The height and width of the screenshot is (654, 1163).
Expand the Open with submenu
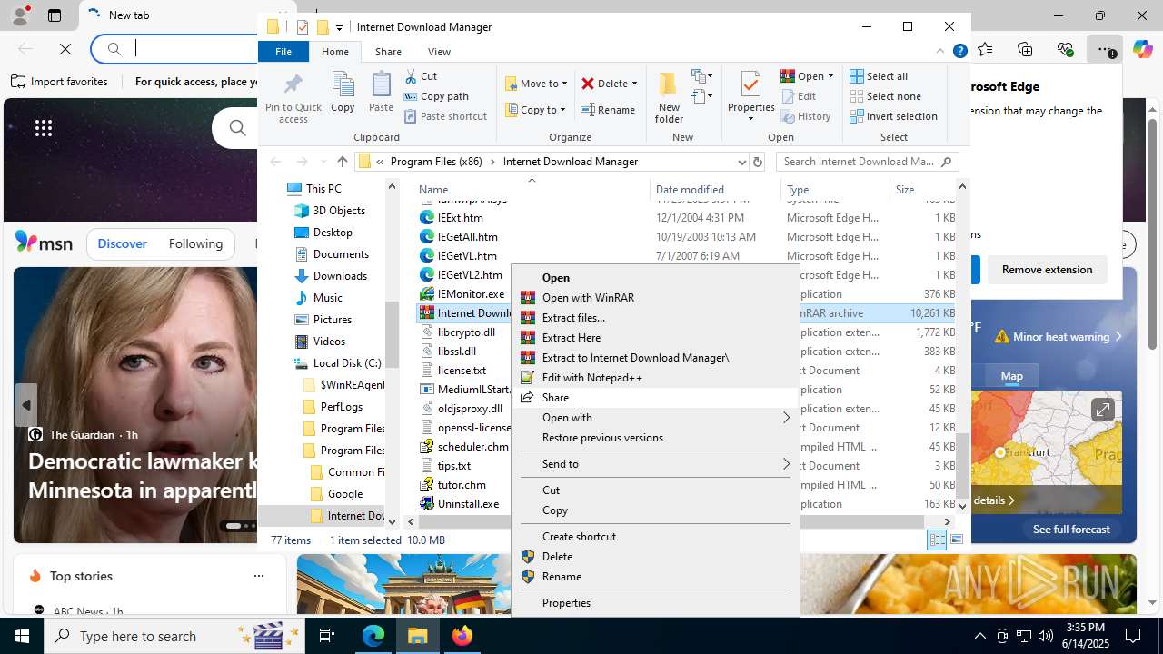pyautogui.click(x=654, y=418)
